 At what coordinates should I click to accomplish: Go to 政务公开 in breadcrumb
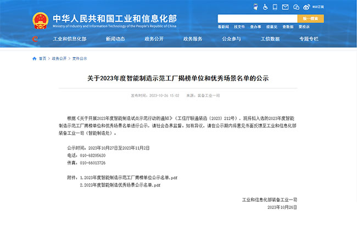[x=59, y=59]
